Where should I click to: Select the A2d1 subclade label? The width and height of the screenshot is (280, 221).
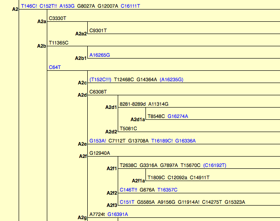(x=111, y=107)
